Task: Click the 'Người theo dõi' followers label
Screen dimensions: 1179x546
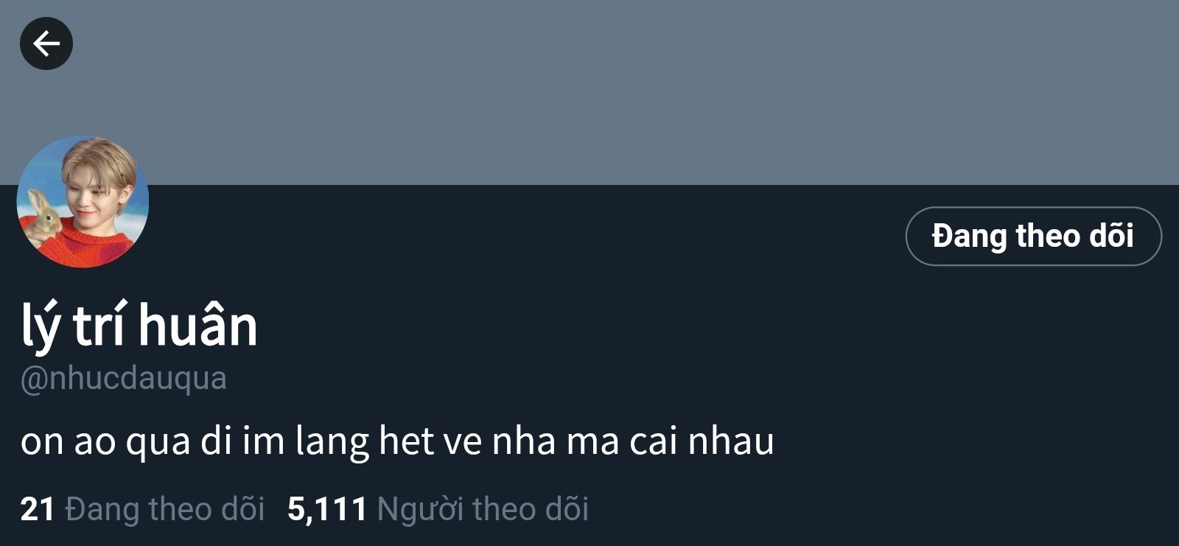Action: point(483,509)
